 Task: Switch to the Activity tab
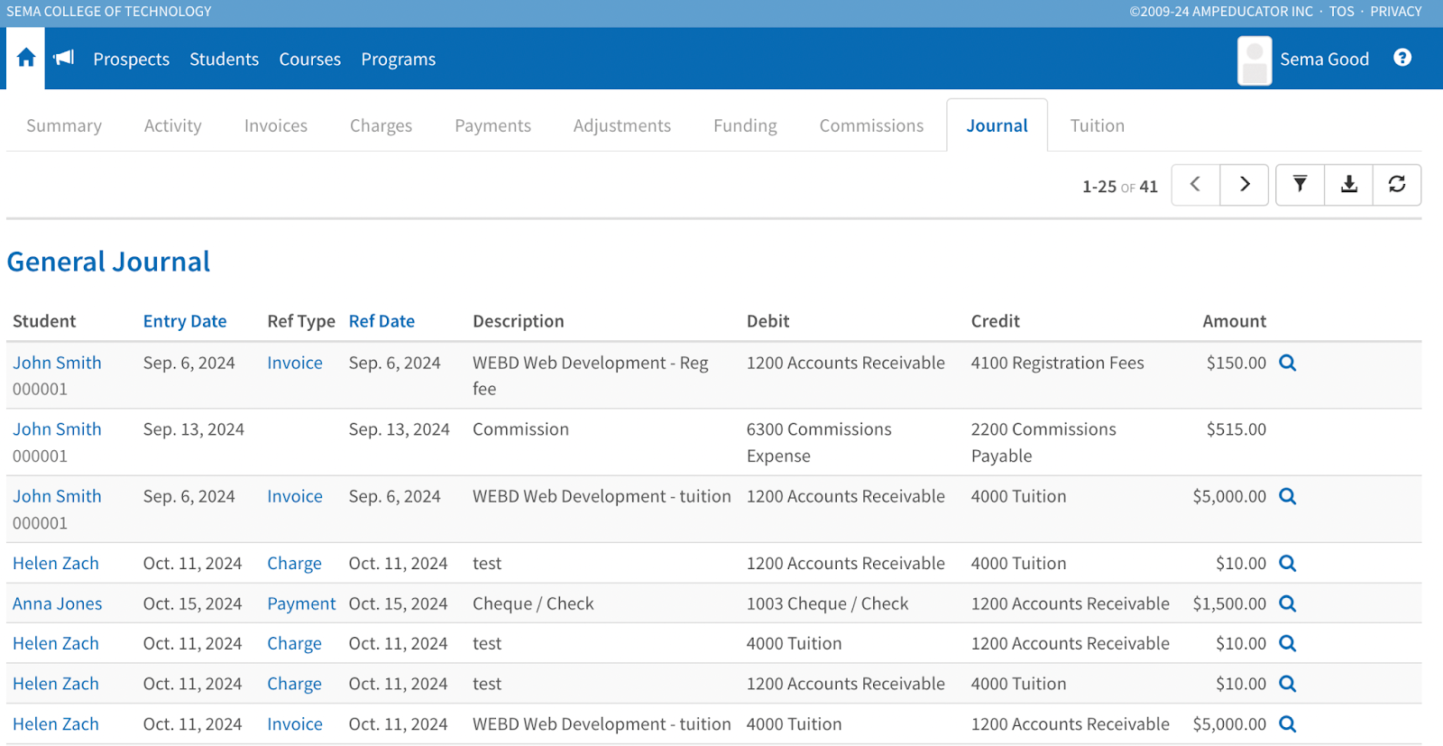pos(173,125)
